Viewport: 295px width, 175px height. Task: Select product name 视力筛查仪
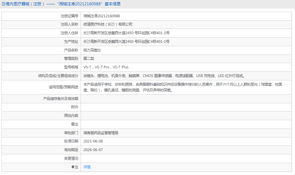coord(92,50)
